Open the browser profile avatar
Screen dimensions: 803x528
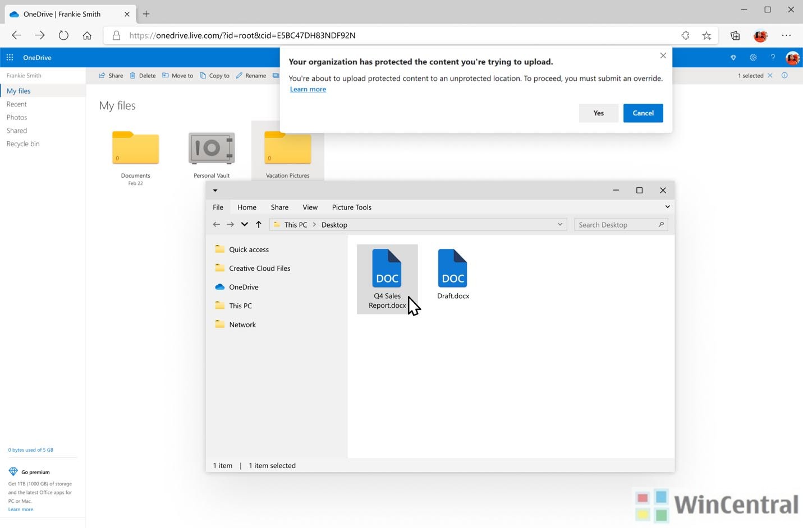(x=761, y=35)
